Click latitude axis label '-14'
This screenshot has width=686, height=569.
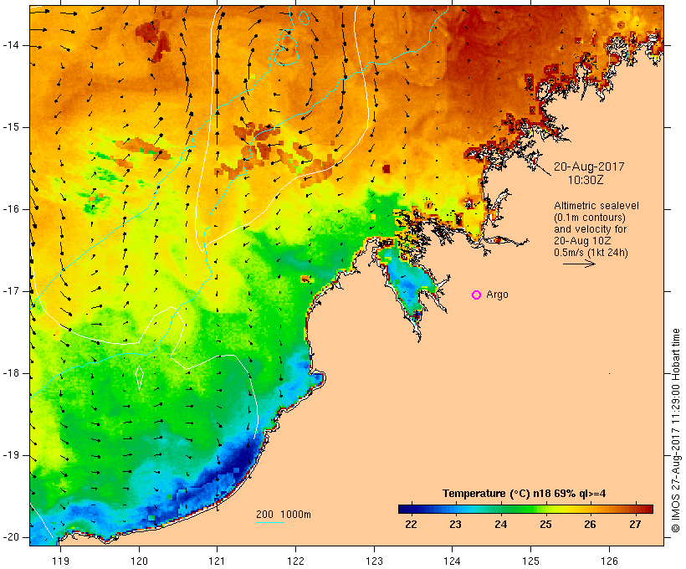(10, 45)
